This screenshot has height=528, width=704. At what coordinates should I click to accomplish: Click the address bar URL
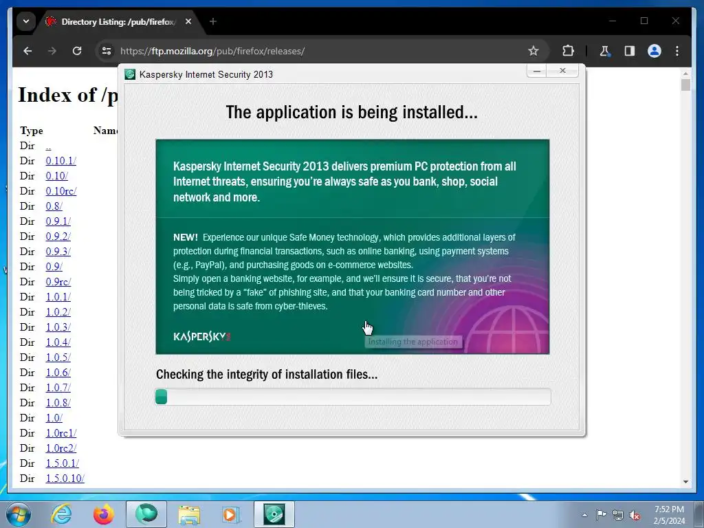(x=212, y=51)
